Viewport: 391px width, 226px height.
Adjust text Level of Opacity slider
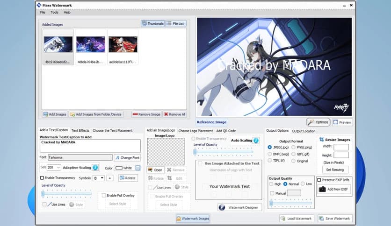[x=66, y=194]
